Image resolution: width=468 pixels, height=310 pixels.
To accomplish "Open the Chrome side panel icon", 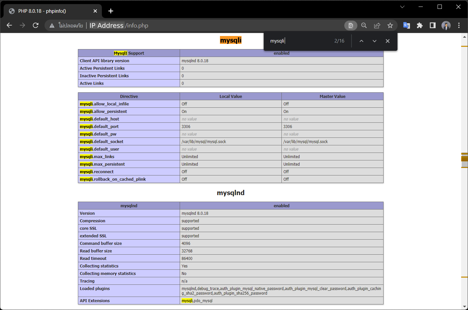I will pyautogui.click(x=433, y=25).
